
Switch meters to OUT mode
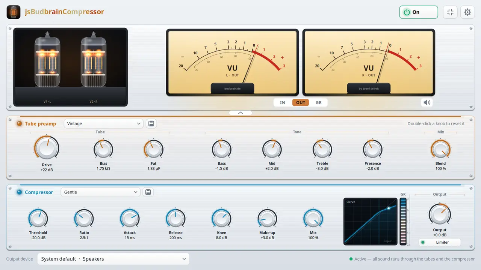click(x=301, y=102)
